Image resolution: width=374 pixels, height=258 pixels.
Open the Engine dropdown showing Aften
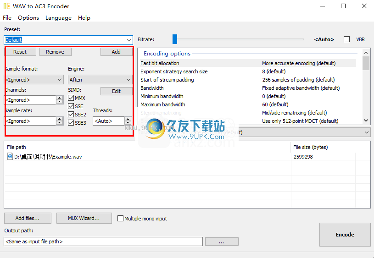click(x=100, y=80)
